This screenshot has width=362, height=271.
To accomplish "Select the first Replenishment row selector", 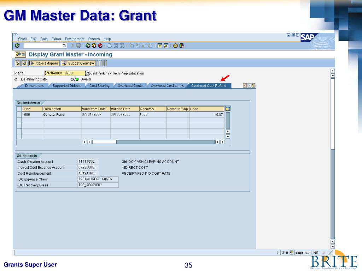I will point(19,115).
